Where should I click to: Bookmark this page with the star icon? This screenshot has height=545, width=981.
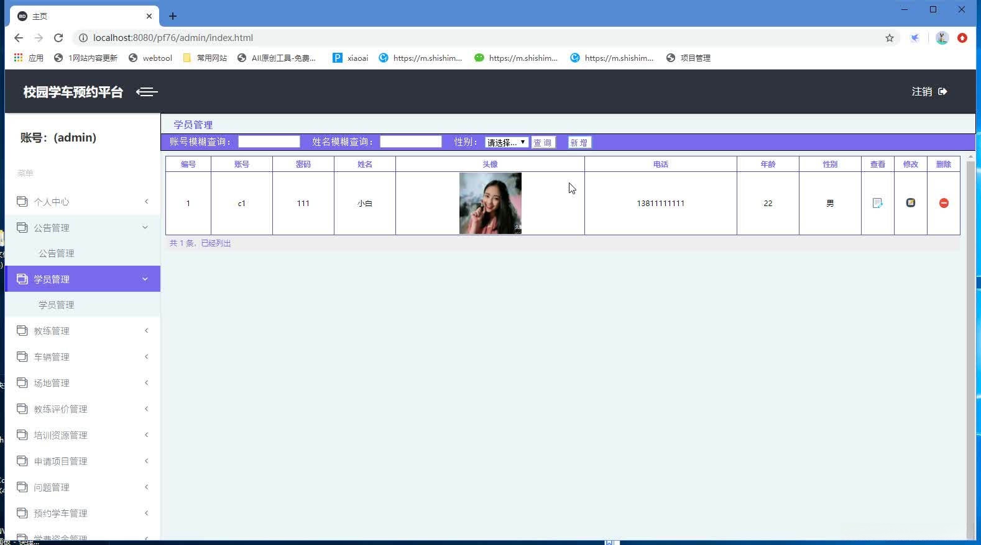tap(890, 38)
